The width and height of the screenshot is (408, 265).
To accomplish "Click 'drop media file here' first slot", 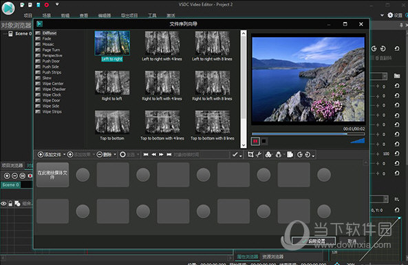I will [52, 175].
